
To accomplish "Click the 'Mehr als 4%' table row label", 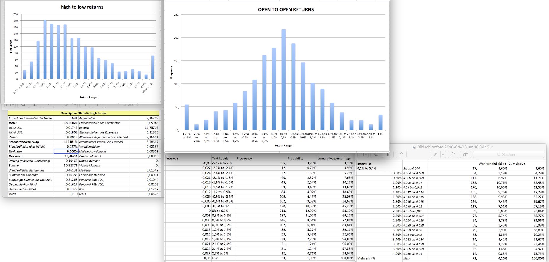I will point(366,258).
